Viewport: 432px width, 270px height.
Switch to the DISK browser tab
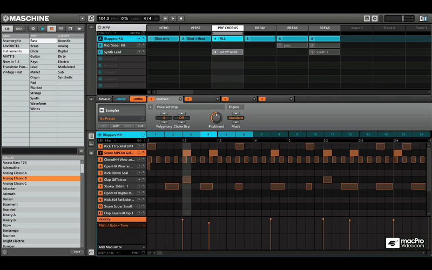[19, 29]
